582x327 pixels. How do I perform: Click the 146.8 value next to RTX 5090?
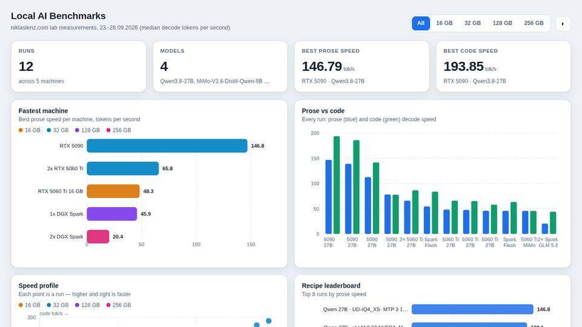coord(258,146)
